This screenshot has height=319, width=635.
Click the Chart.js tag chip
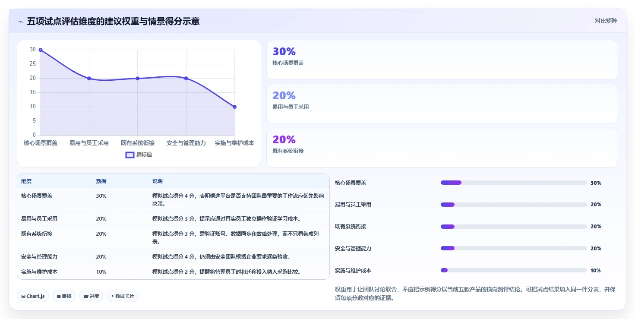33,296
